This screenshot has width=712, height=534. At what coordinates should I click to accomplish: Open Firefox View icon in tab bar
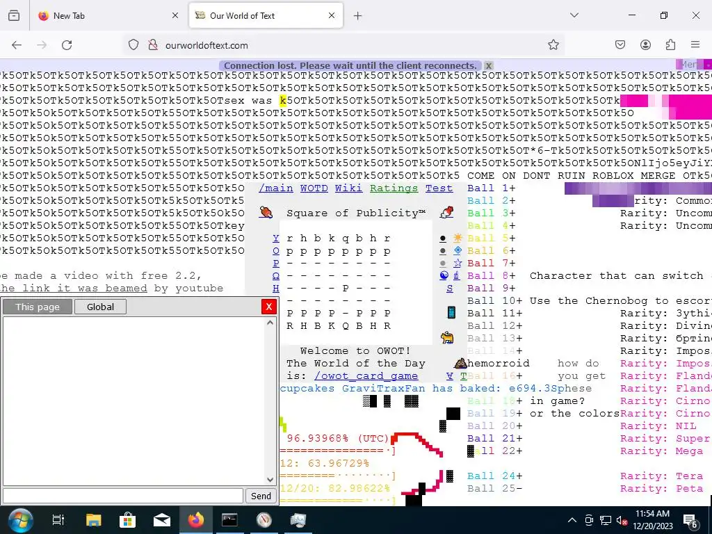14,15
